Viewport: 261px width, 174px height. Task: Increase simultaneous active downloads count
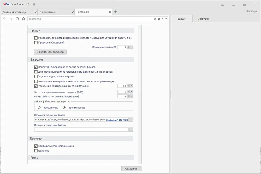(x=131, y=92)
